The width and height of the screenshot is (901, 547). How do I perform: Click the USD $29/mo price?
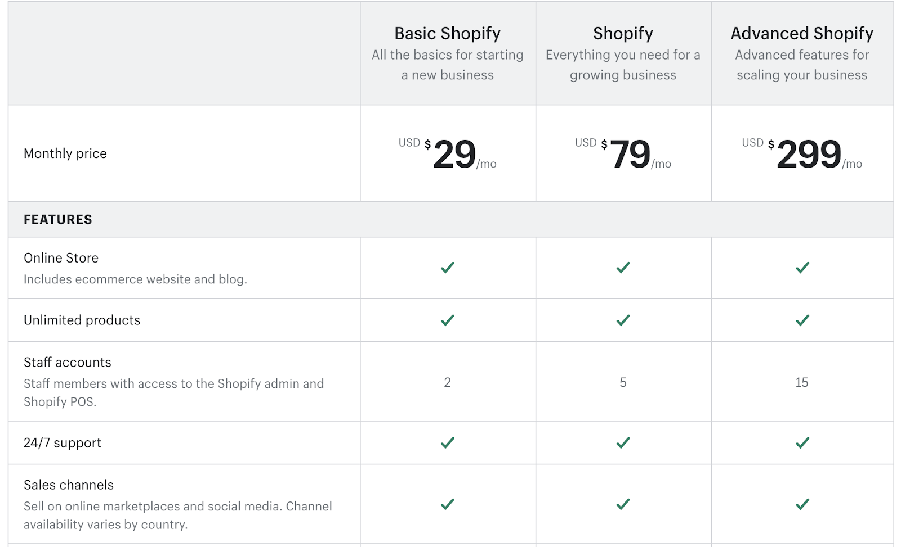click(x=448, y=153)
